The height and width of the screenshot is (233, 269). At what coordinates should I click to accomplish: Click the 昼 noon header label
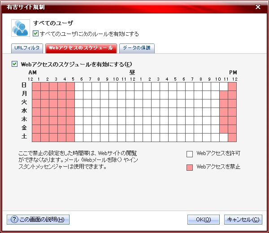132,72
